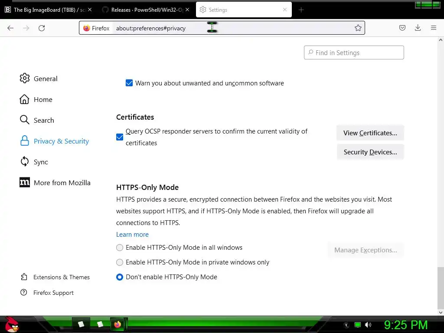Expand hidden tray icons arrow
This screenshot has height=333, width=444.
[346, 325]
